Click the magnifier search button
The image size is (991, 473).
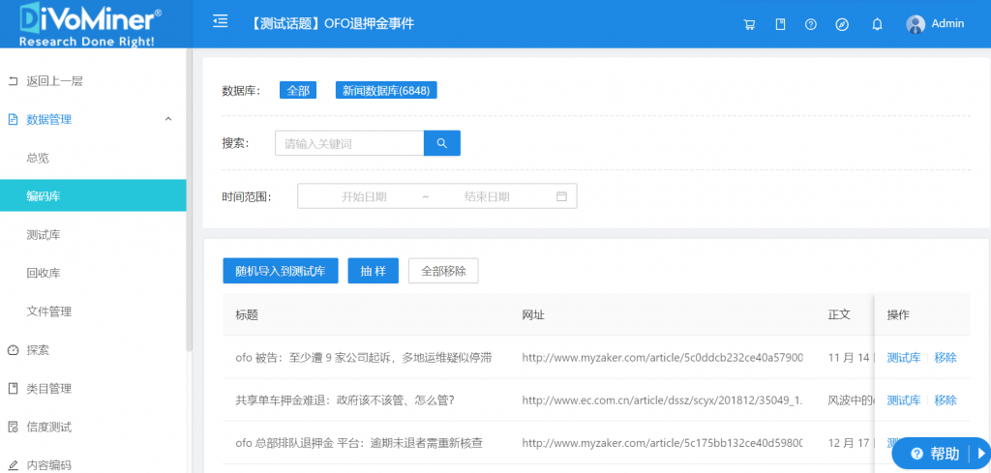point(441,143)
